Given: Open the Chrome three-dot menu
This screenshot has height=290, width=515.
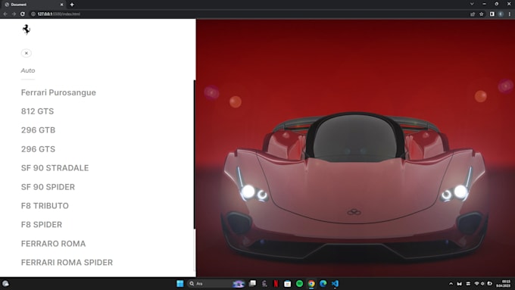Looking at the screenshot, I should pos(510,14).
